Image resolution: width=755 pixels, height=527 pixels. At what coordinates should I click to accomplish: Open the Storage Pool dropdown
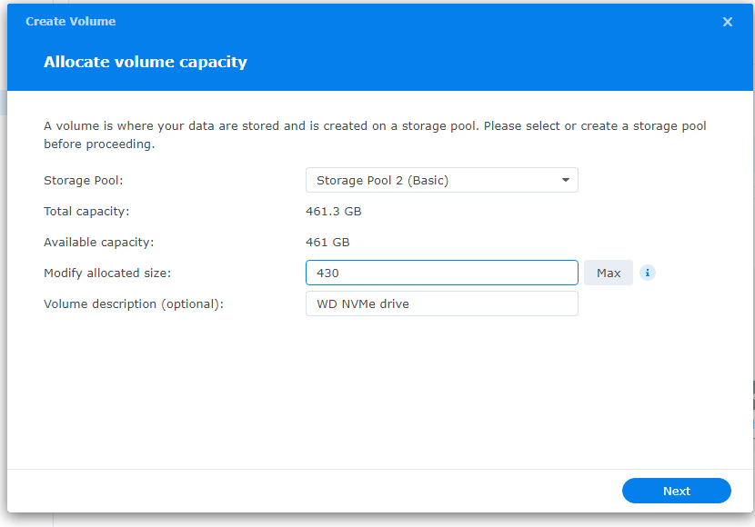441,181
